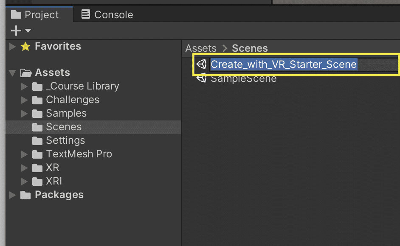The height and width of the screenshot is (246, 400).
Task: Expand the Favorites section
Action: (x=12, y=46)
